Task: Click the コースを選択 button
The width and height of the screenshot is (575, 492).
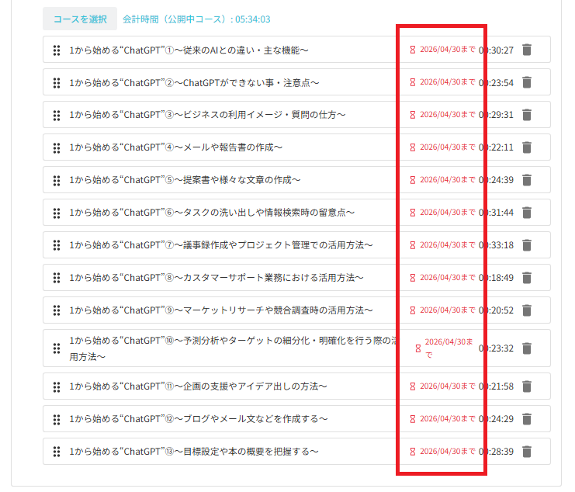Action: click(x=80, y=19)
